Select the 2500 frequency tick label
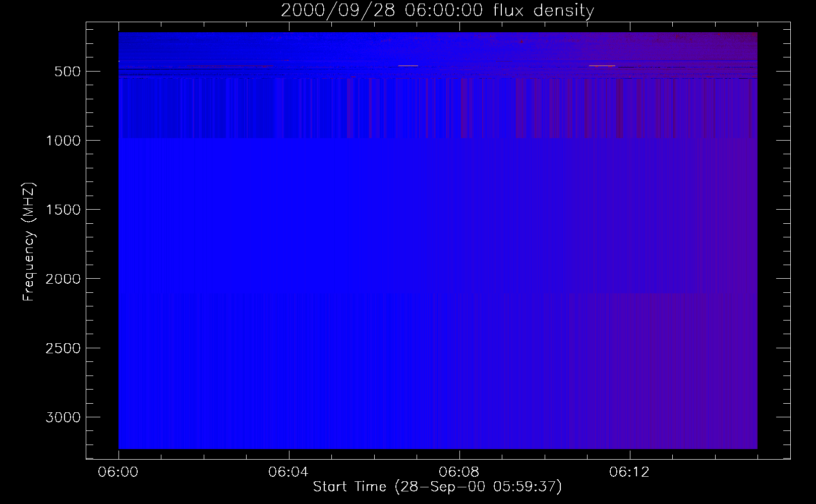Image resolution: width=816 pixels, height=504 pixels. [x=63, y=348]
